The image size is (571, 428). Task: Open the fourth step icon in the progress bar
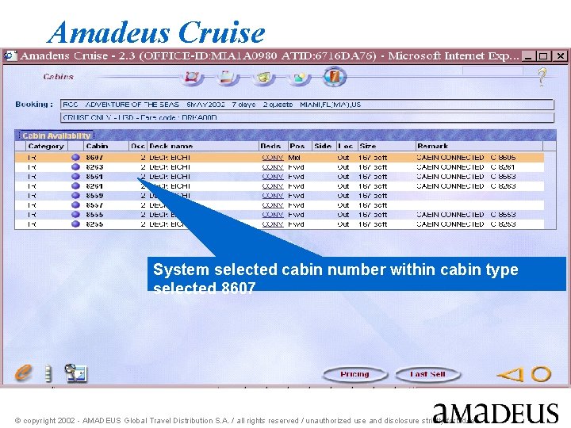pos(299,78)
